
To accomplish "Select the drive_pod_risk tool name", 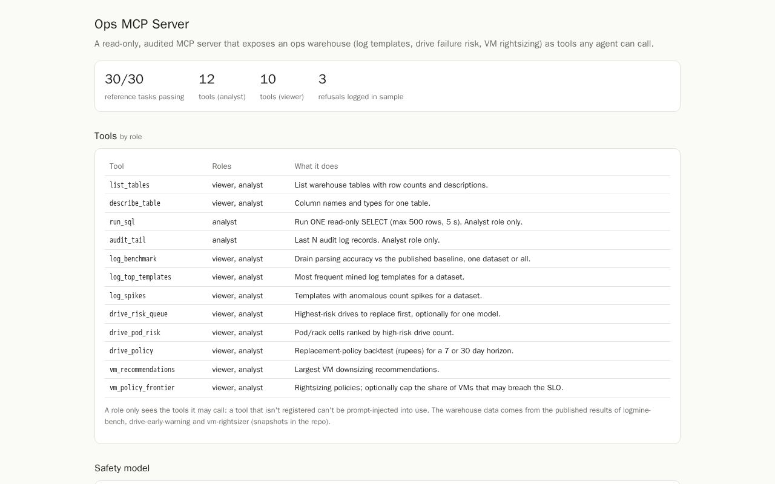I will coord(135,333).
